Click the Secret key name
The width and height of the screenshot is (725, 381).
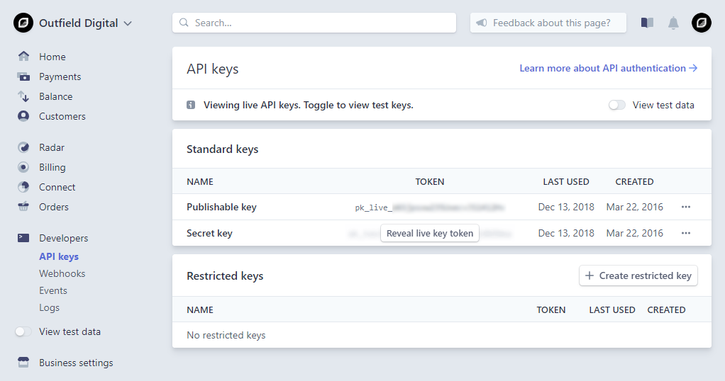tap(209, 233)
